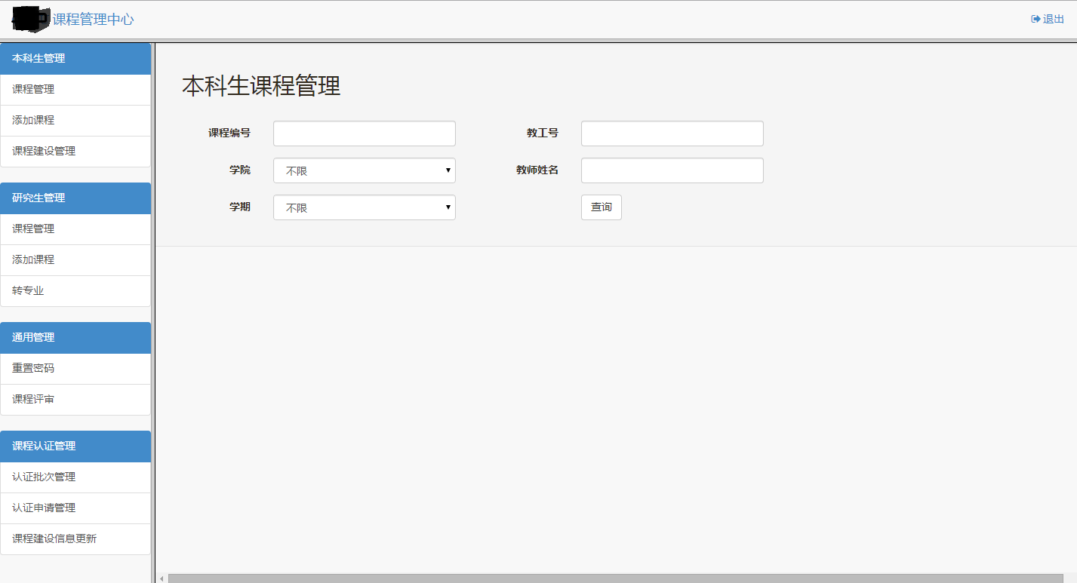The height and width of the screenshot is (583, 1077).
Task: Click the 研究生管理 panel header
Action: click(x=75, y=198)
